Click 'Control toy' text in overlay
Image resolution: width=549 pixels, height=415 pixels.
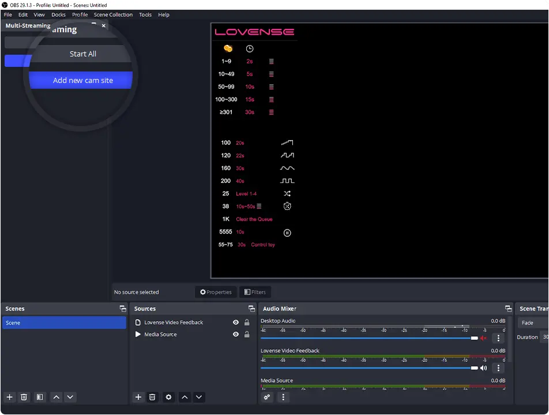pyautogui.click(x=263, y=245)
